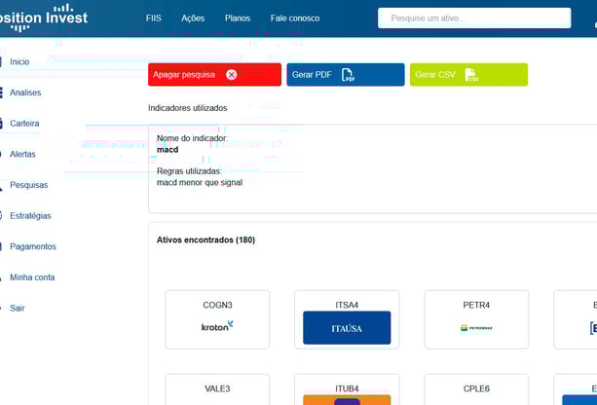Open the ITSA4 asset card

pyautogui.click(x=347, y=319)
